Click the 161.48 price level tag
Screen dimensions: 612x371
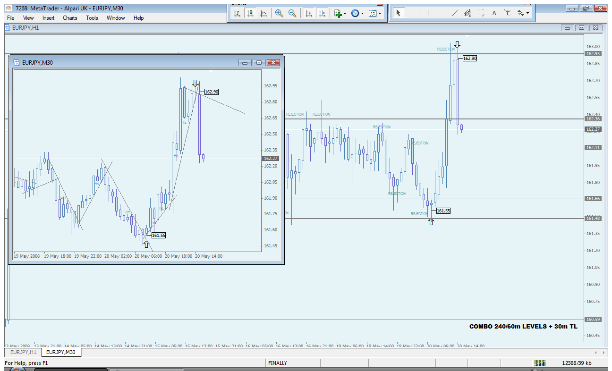pyautogui.click(x=593, y=218)
